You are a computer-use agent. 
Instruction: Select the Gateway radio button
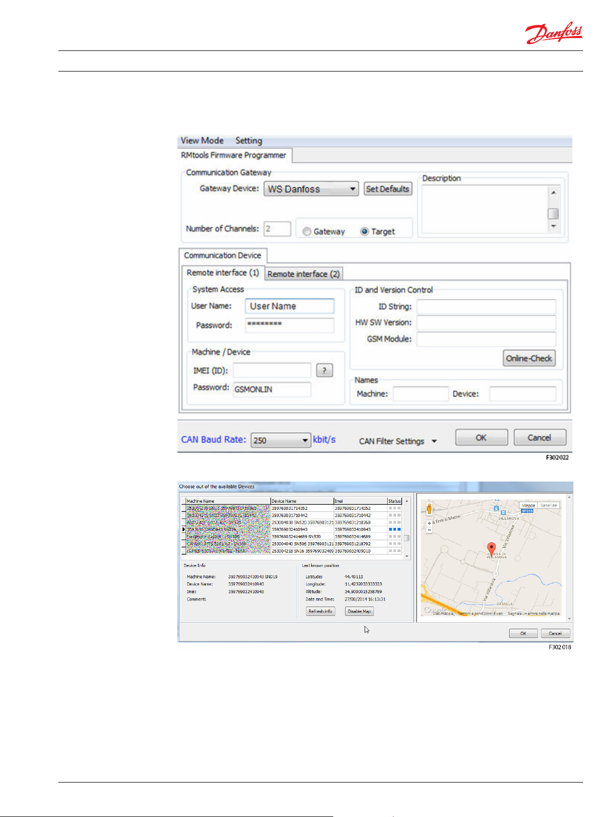tap(307, 232)
